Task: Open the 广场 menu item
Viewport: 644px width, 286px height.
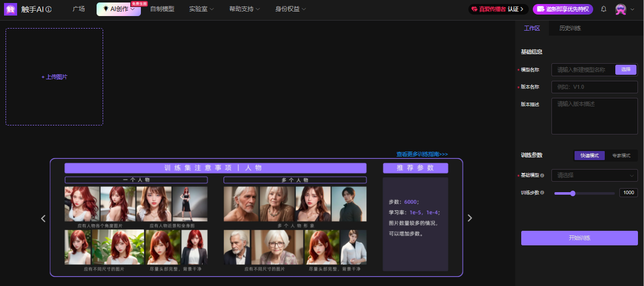Action: [78, 9]
